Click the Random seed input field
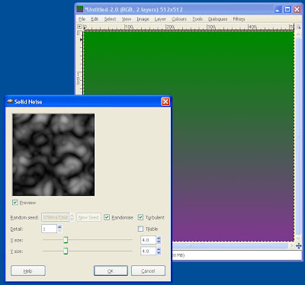 (56, 217)
